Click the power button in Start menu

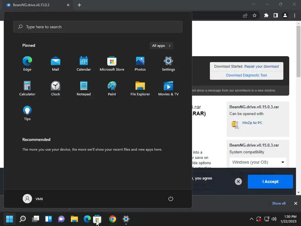point(171,199)
